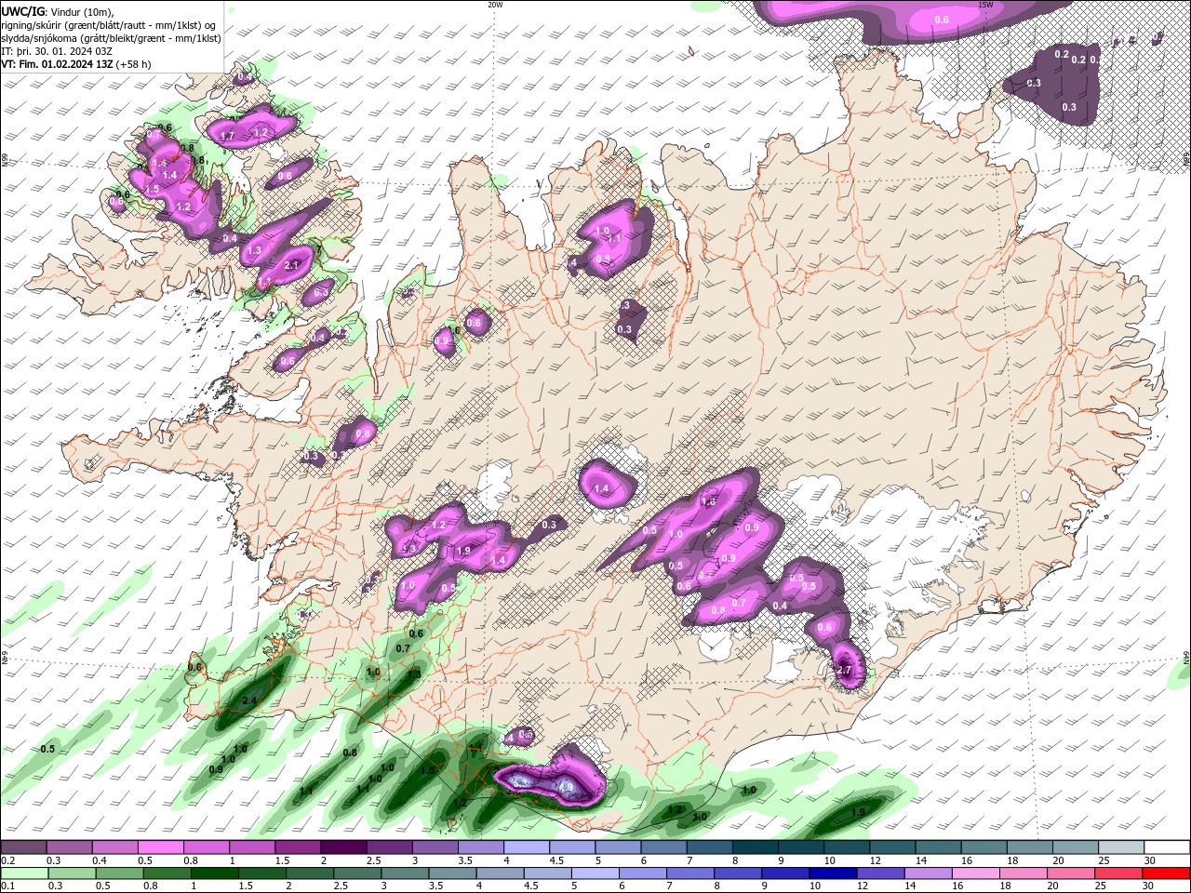Select the light grey 25 swatch in top legend row
The image size is (1191, 893).
[x=1122, y=847]
